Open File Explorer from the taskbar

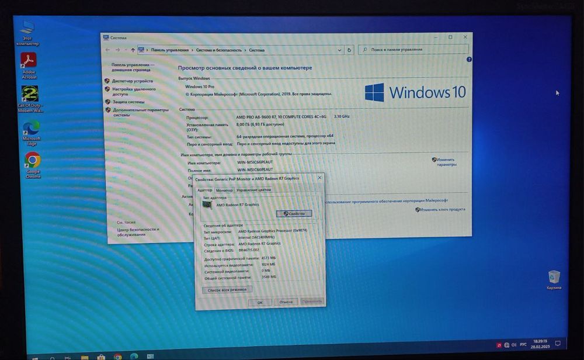tap(85, 358)
